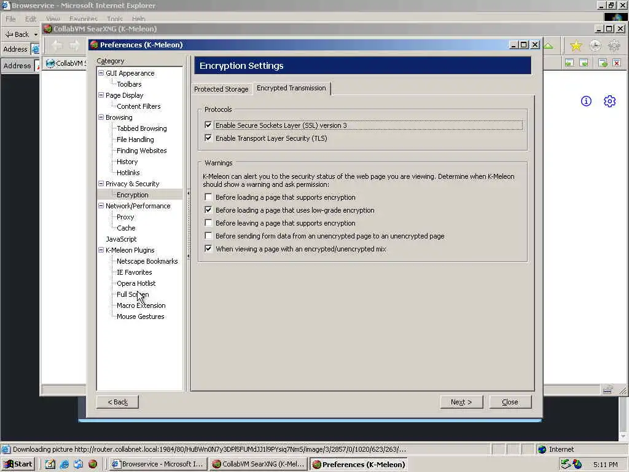Screen dimensions: 629x472
Task: Open new tab icon with green plus
Action: point(603,63)
